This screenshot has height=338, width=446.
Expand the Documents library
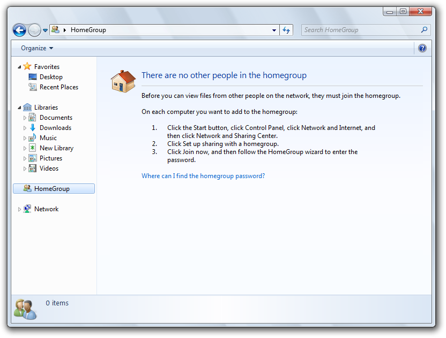(25, 118)
